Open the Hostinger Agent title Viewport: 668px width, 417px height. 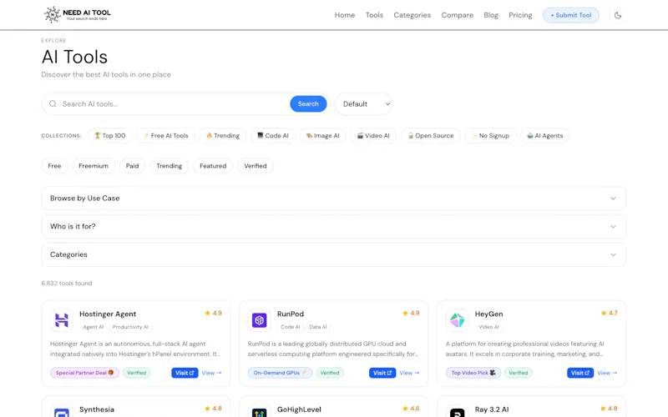pos(108,314)
